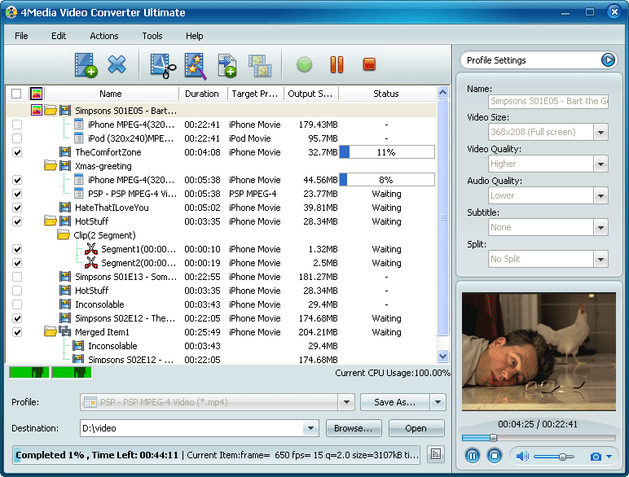Screen dimensions: 629x477
Task: Open the Edit menu
Action: 59,36
